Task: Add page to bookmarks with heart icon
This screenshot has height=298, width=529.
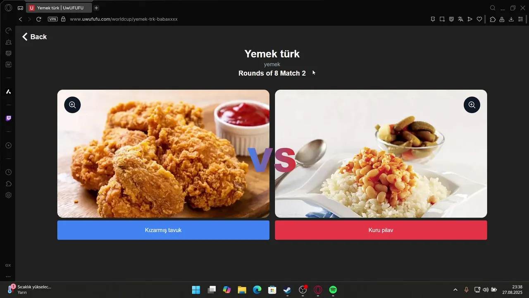Action: tap(479, 19)
